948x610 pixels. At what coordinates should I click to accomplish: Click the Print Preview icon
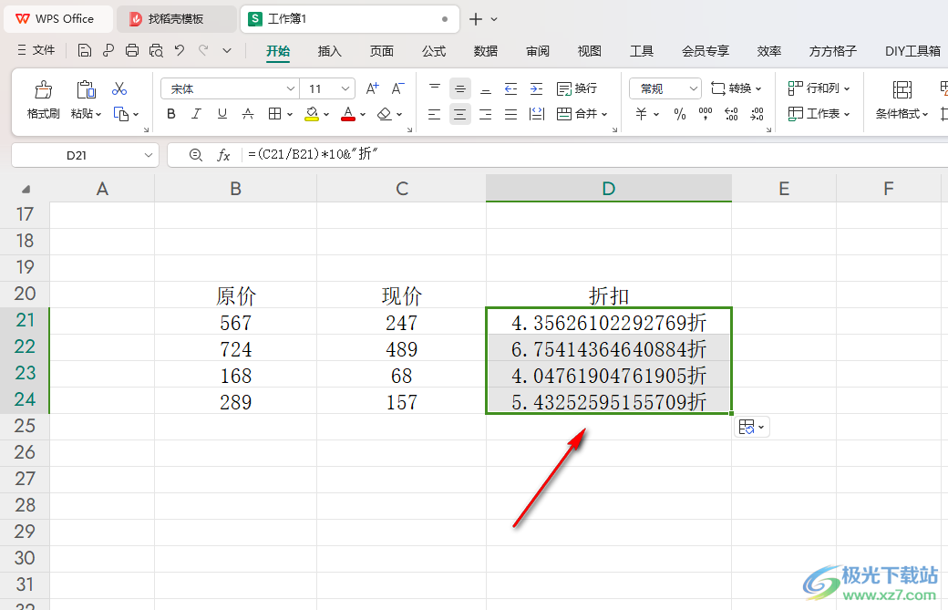click(156, 51)
